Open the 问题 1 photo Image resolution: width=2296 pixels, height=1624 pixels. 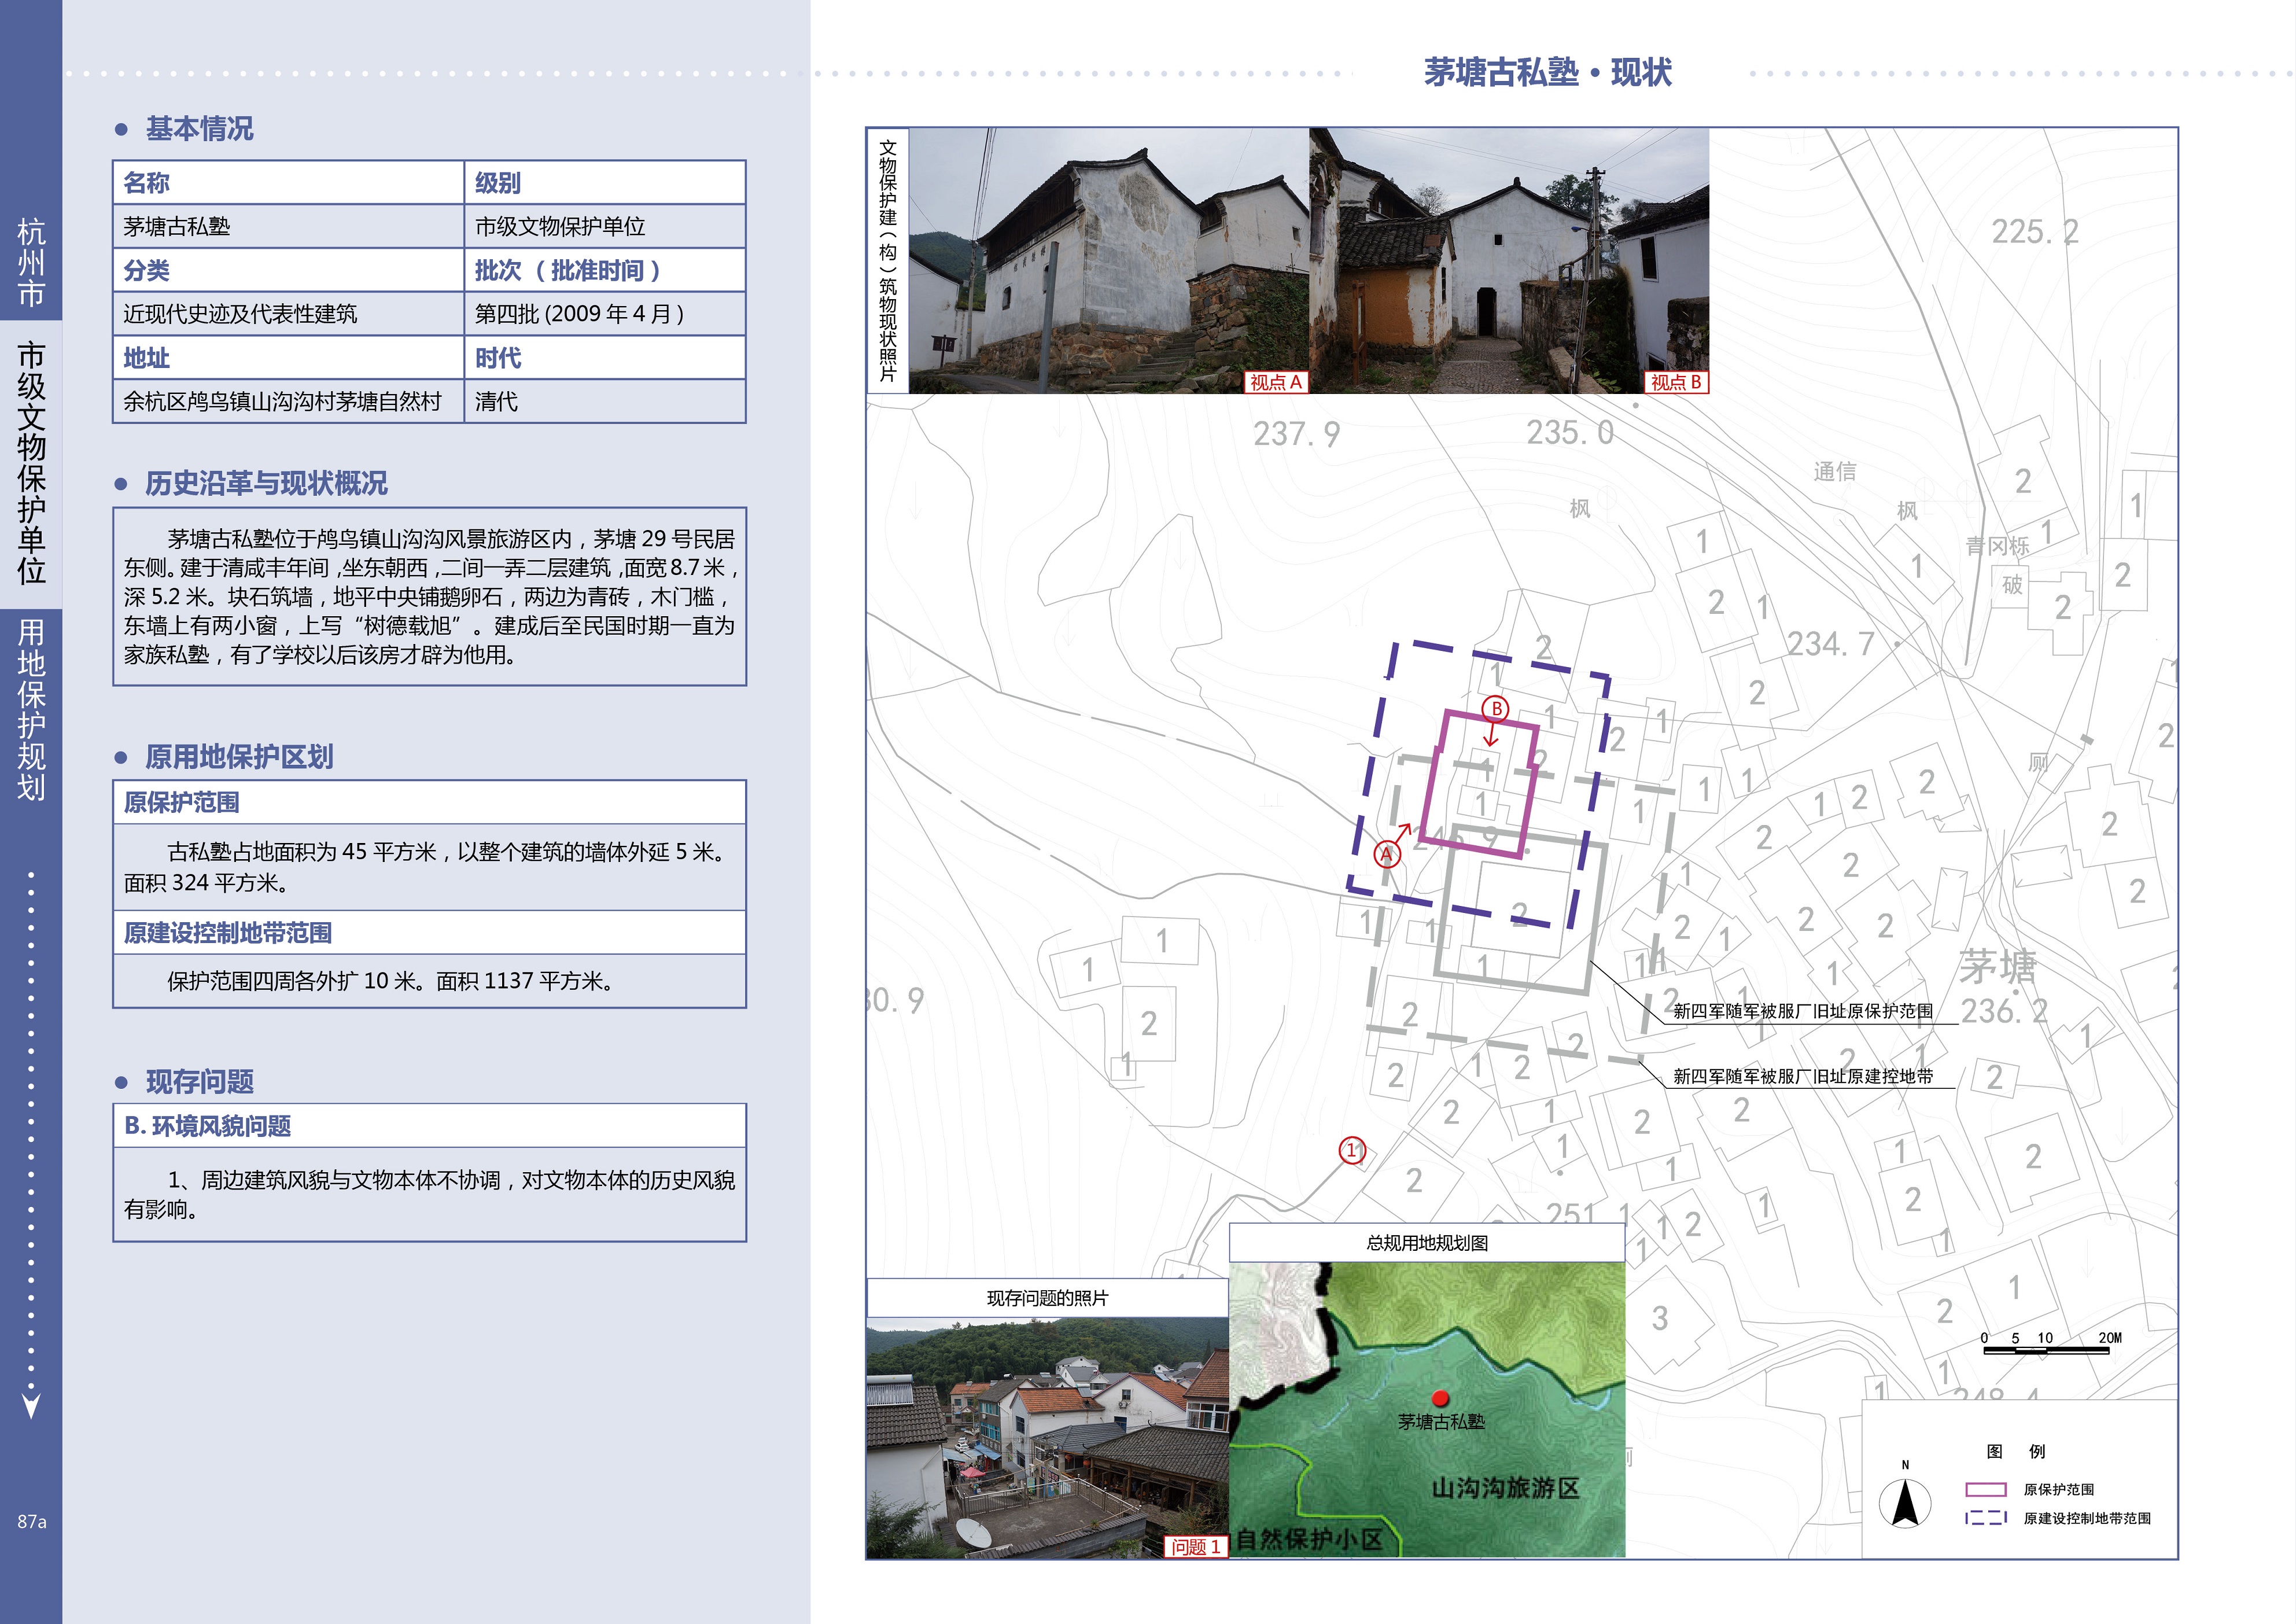1047,1438
